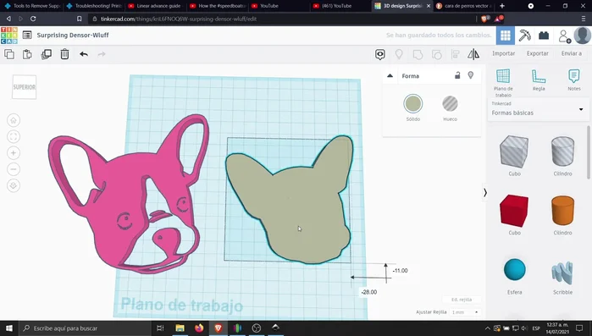The width and height of the screenshot is (592, 336).
Task: Open Firefox from the taskbar
Action: pos(199,328)
